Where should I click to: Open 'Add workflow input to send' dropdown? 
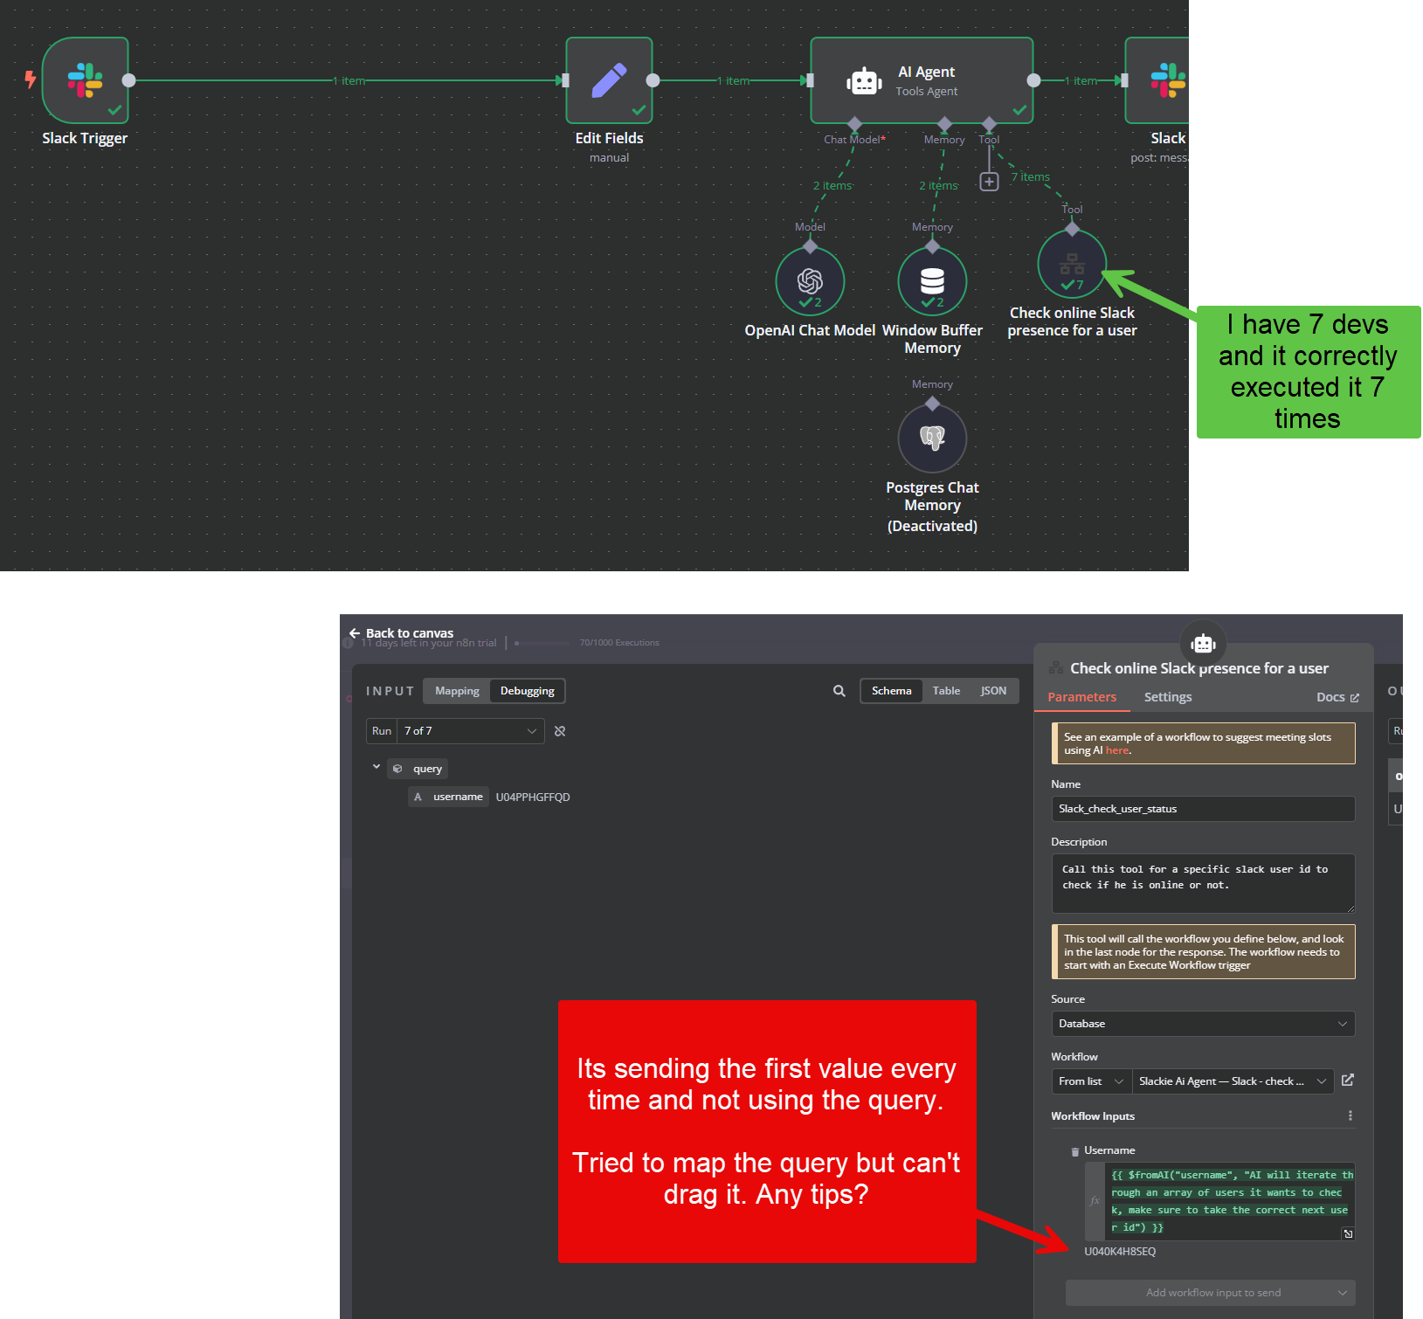[x=1210, y=1293]
